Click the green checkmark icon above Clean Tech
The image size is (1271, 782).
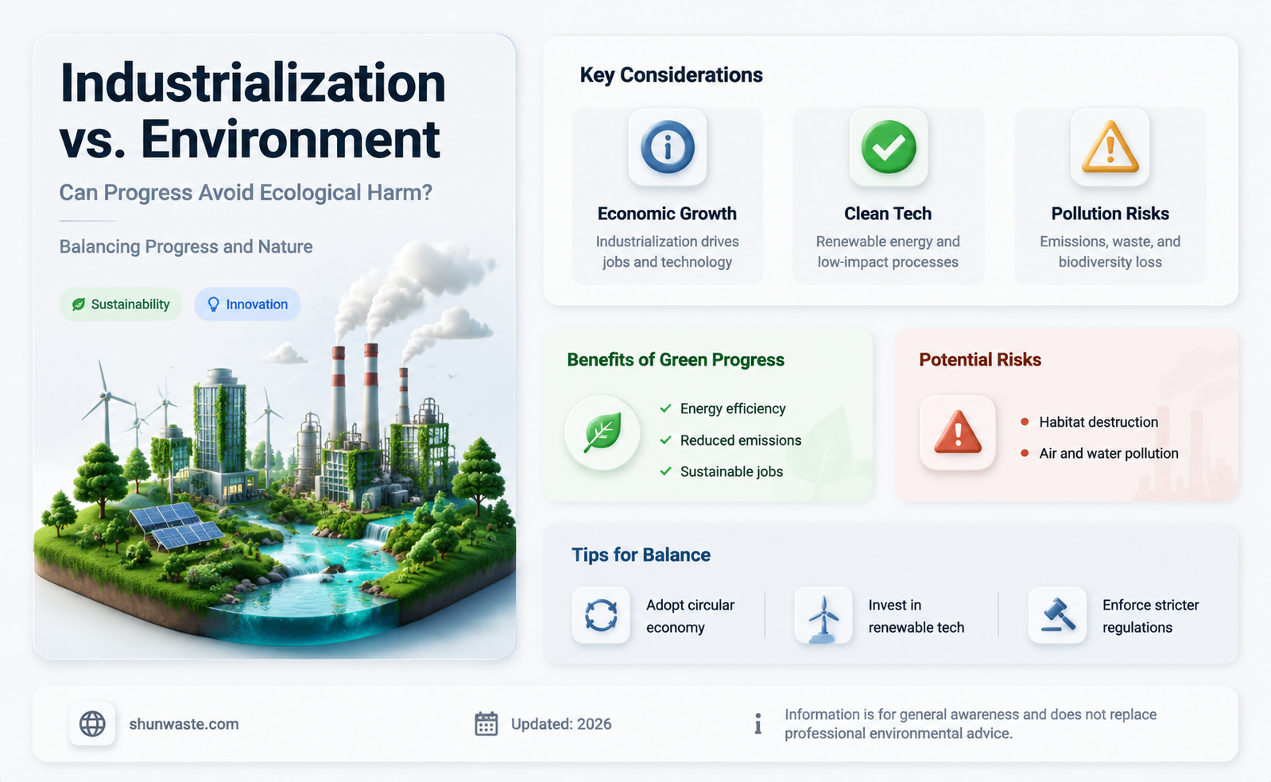click(889, 147)
